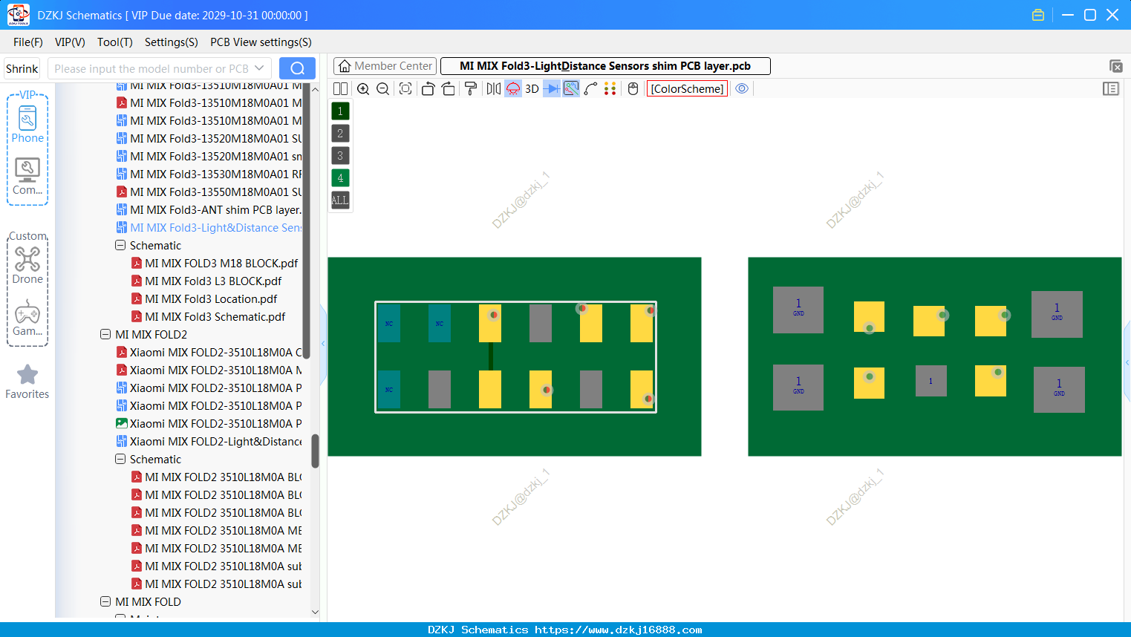
Task: Zoom in on the PCB view
Action: 363,88
